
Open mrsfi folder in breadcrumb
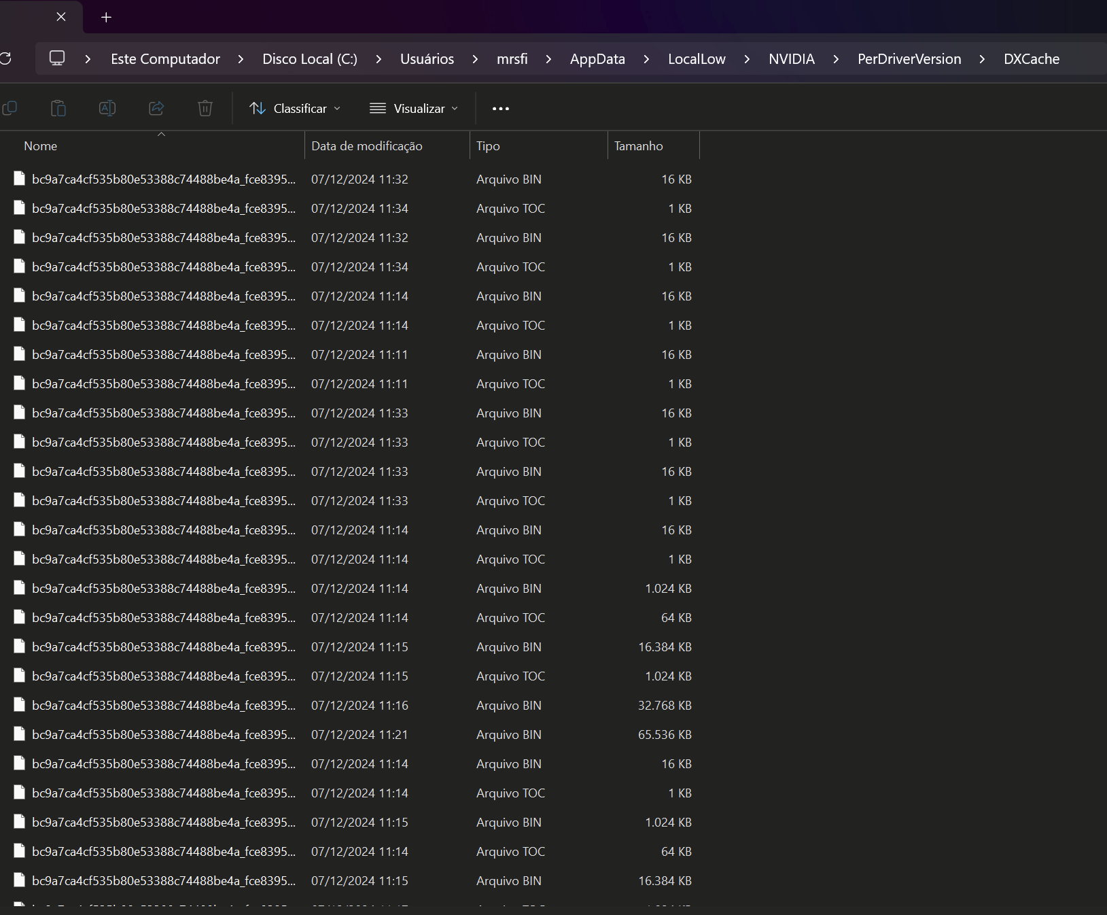pyautogui.click(x=512, y=59)
